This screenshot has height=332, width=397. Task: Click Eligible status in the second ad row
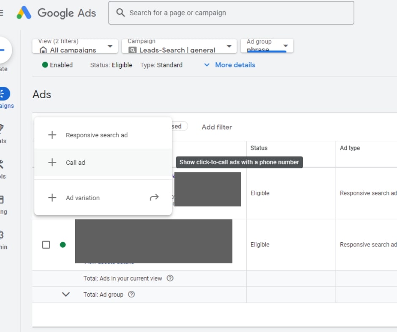[x=260, y=245]
